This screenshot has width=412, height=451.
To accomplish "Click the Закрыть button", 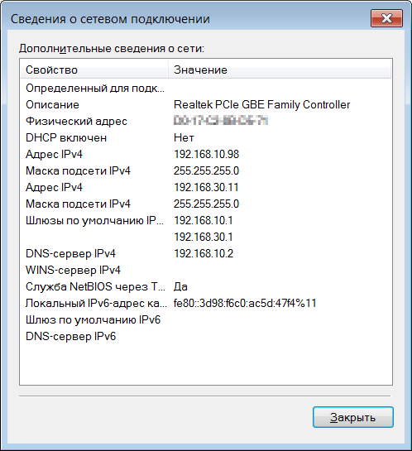I will [x=353, y=417].
